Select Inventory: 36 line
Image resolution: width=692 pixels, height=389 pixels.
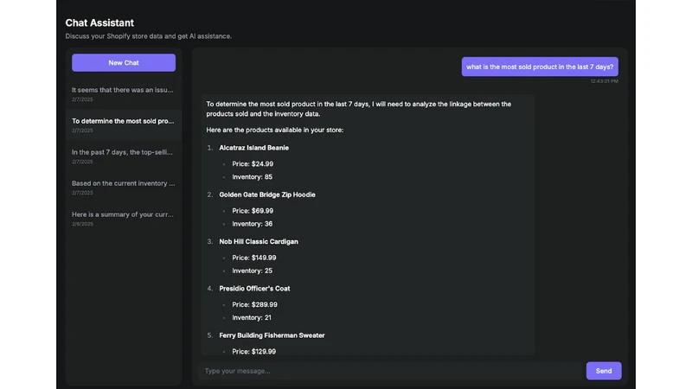252,224
